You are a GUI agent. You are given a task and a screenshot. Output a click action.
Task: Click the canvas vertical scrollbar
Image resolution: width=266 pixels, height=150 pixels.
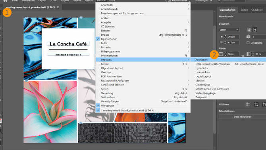click(215, 80)
